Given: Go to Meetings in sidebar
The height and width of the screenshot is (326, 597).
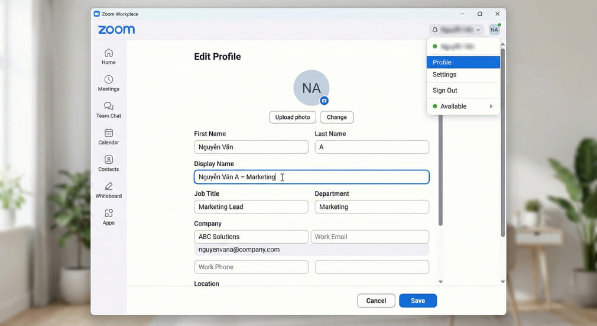Looking at the screenshot, I should [109, 83].
